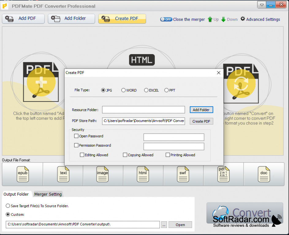Image resolution: width=289 pixels, height=235 pixels.
Task: Click the PDFMate logo in title bar
Action: click(x=4, y=6)
